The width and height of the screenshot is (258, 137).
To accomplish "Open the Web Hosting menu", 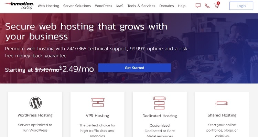I will tap(49, 6).
